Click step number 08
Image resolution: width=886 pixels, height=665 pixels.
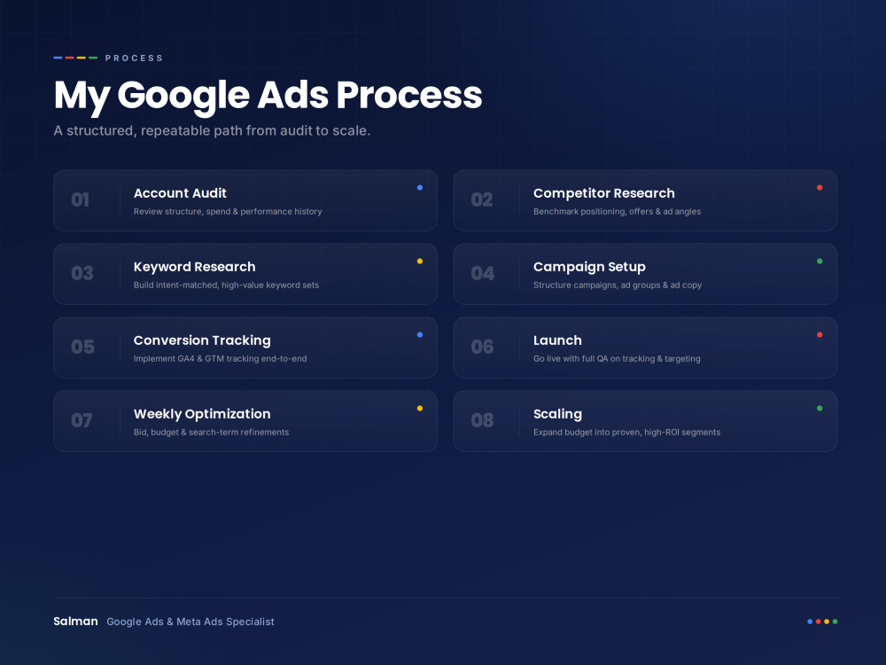pyautogui.click(x=482, y=420)
